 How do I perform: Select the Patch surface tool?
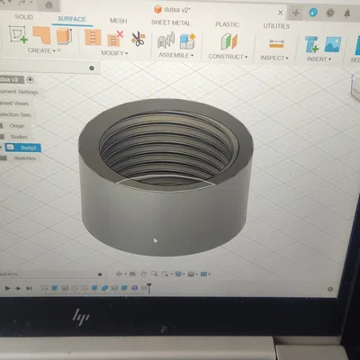point(41,35)
